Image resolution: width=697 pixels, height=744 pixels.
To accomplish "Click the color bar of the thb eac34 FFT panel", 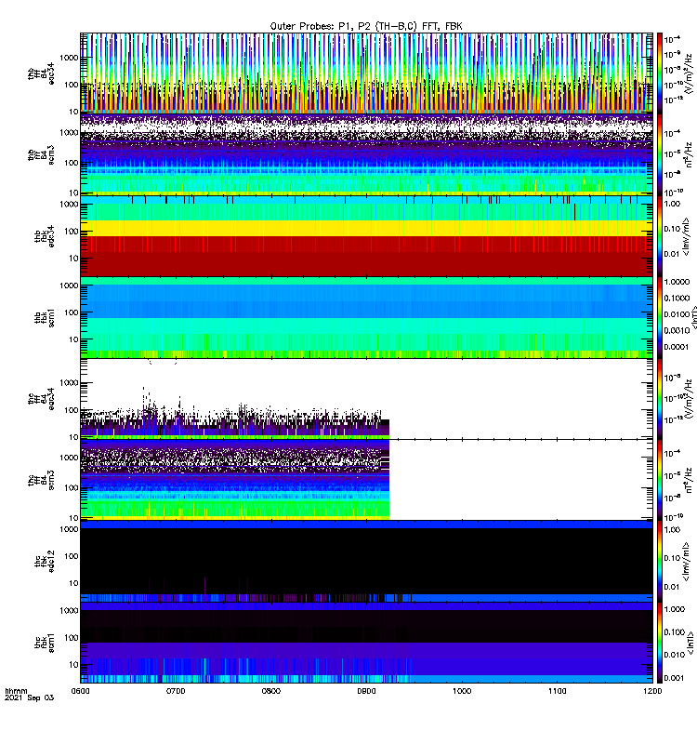I will coord(659,73).
